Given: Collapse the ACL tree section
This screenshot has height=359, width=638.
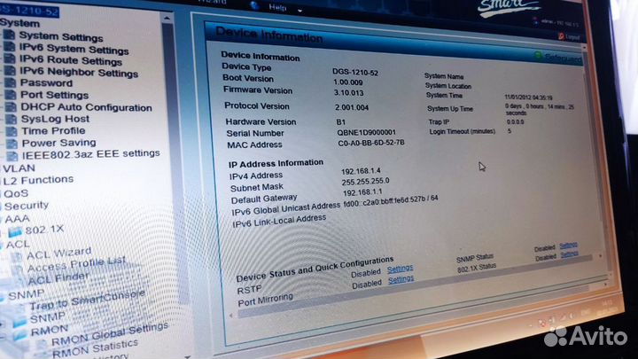Looking at the screenshot, I should (18, 245).
